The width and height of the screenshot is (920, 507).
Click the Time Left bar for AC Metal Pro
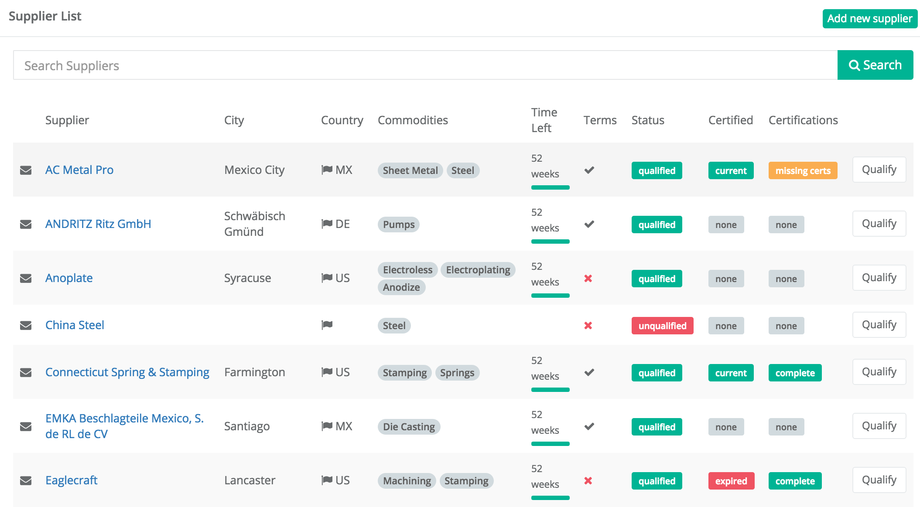(551, 187)
